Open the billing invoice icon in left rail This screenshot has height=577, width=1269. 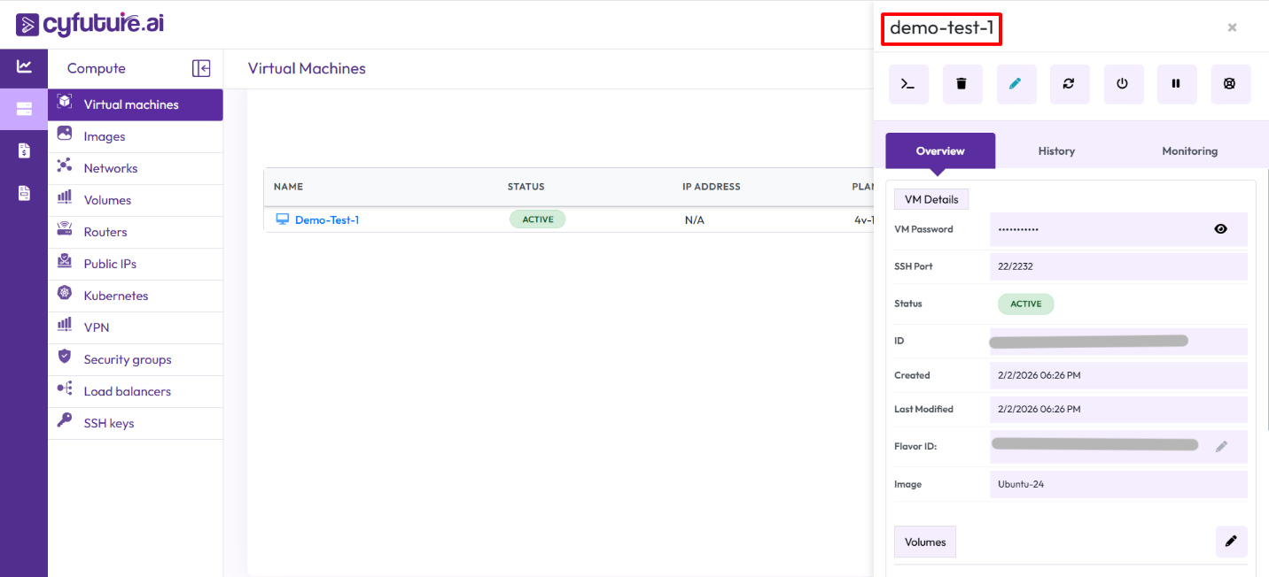tap(24, 151)
